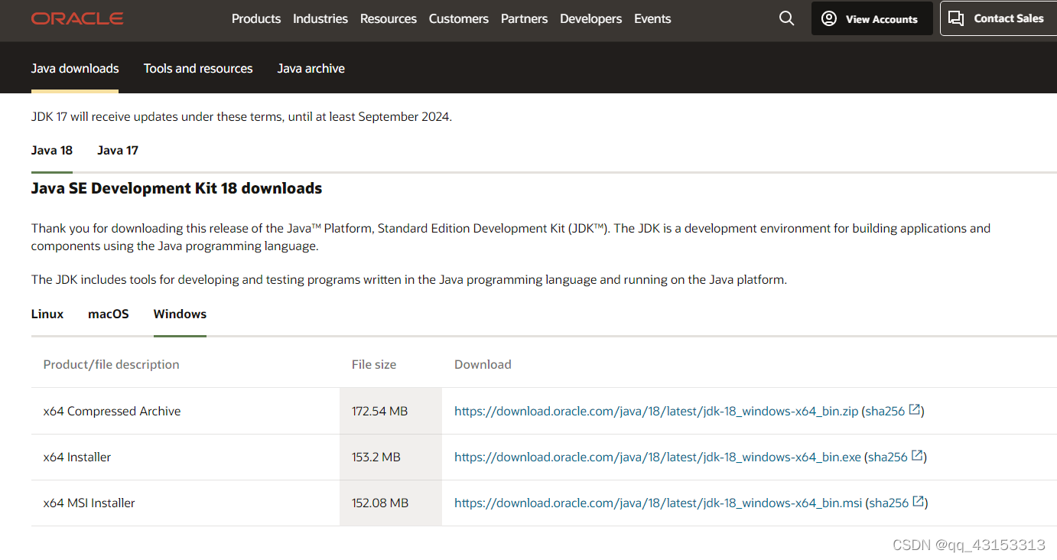Screen dimensions: 1057x560
Task: Click the 152.08 MB file size
Action: click(x=380, y=503)
